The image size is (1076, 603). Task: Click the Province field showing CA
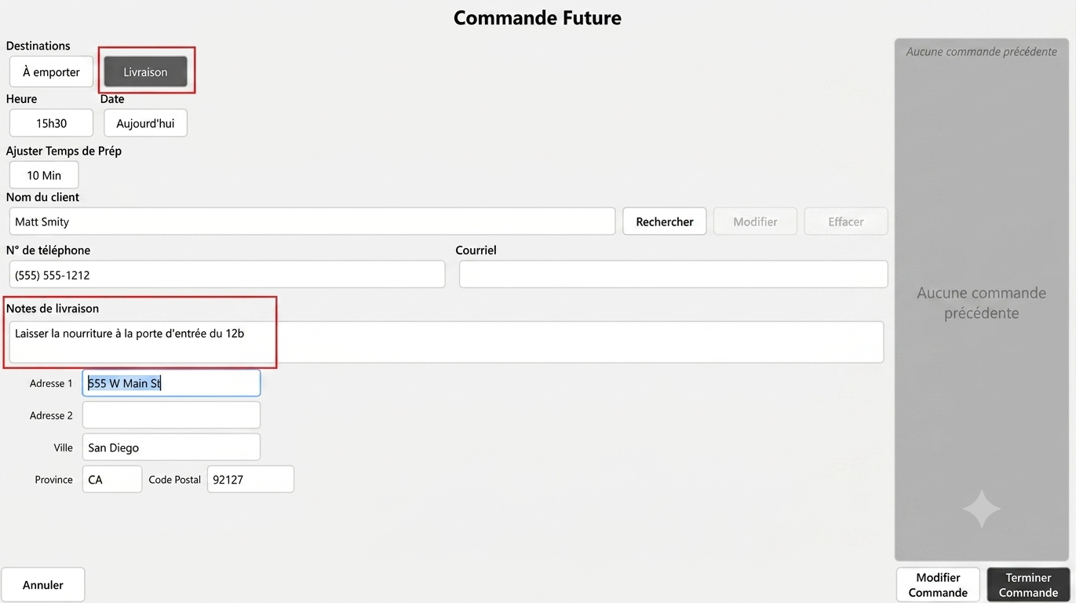click(x=112, y=480)
